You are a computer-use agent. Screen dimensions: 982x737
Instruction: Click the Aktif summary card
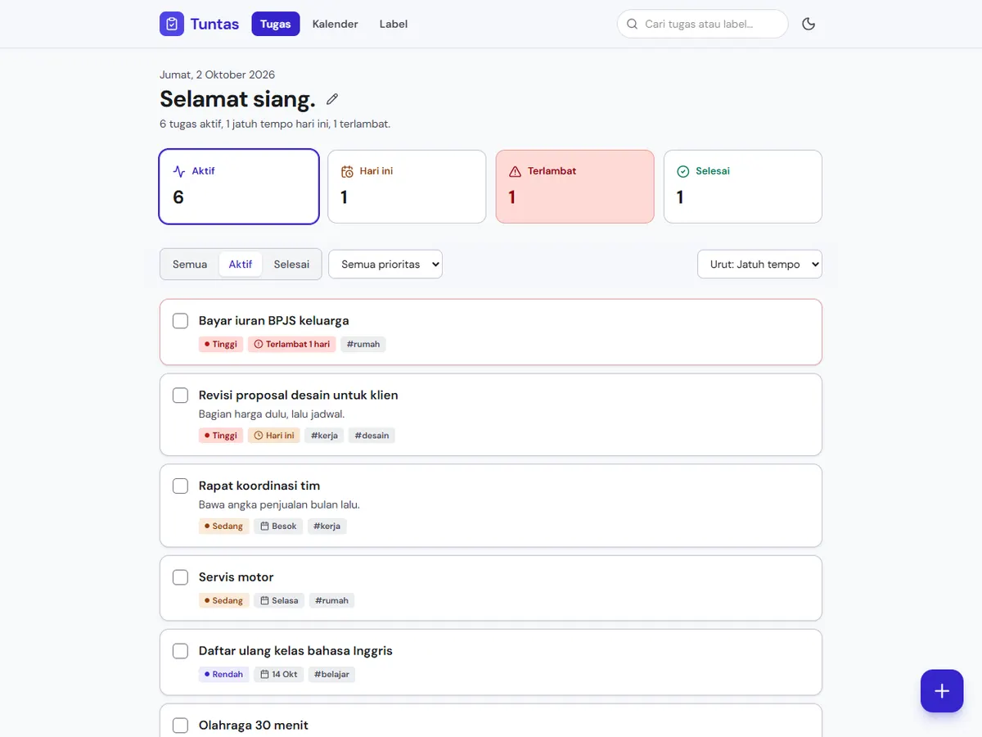coord(239,187)
